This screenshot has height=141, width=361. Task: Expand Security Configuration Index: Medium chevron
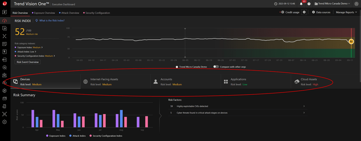tap(54, 56)
